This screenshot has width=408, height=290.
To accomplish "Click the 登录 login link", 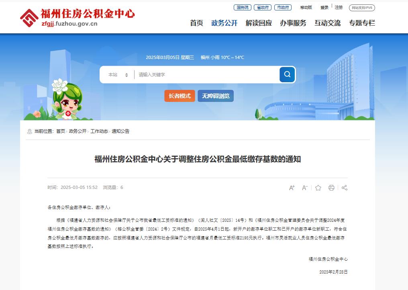I will (324, 8).
